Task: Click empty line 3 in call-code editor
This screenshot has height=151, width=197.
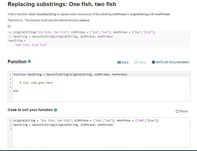Action: (101, 129)
